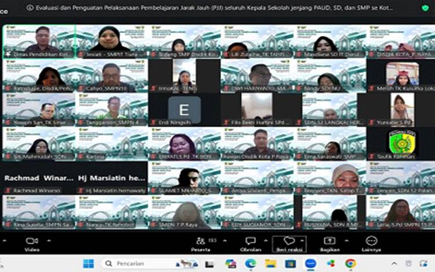
Task: Select the SDN 12 LANGKAI video tile
Action: click(329, 109)
